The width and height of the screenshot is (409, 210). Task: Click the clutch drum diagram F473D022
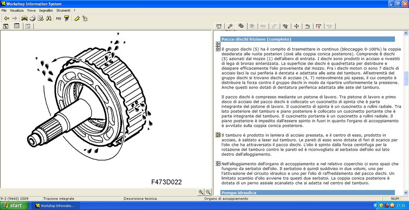click(x=90, y=96)
